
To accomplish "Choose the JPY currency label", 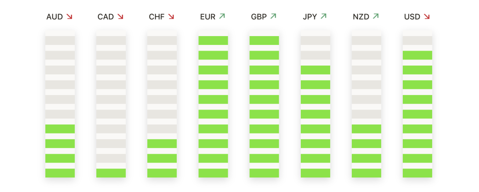I will click(x=310, y=17).
